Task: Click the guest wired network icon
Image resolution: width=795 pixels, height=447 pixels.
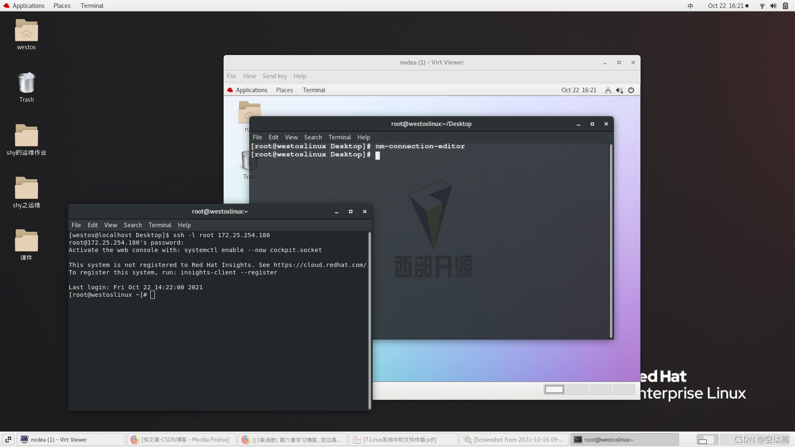Action: [608, 90]
